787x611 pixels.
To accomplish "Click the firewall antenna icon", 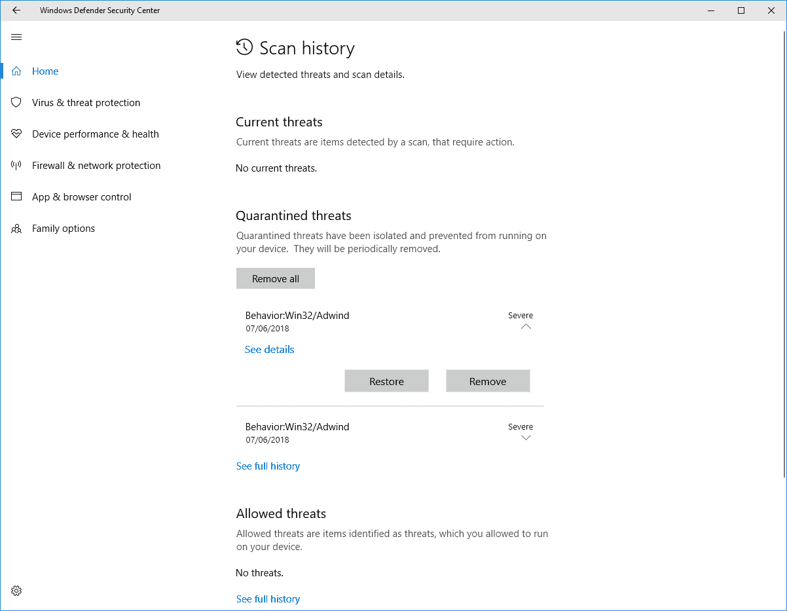I will pos(16,166).
